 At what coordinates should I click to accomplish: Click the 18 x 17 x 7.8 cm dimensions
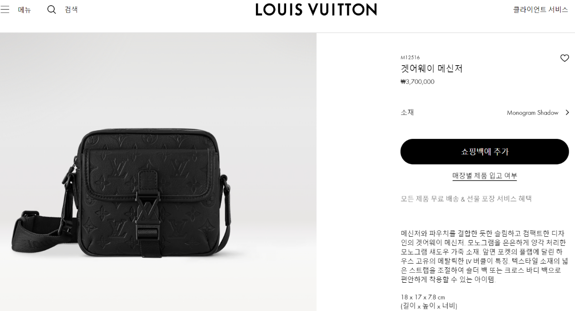(x=423, y=297)
